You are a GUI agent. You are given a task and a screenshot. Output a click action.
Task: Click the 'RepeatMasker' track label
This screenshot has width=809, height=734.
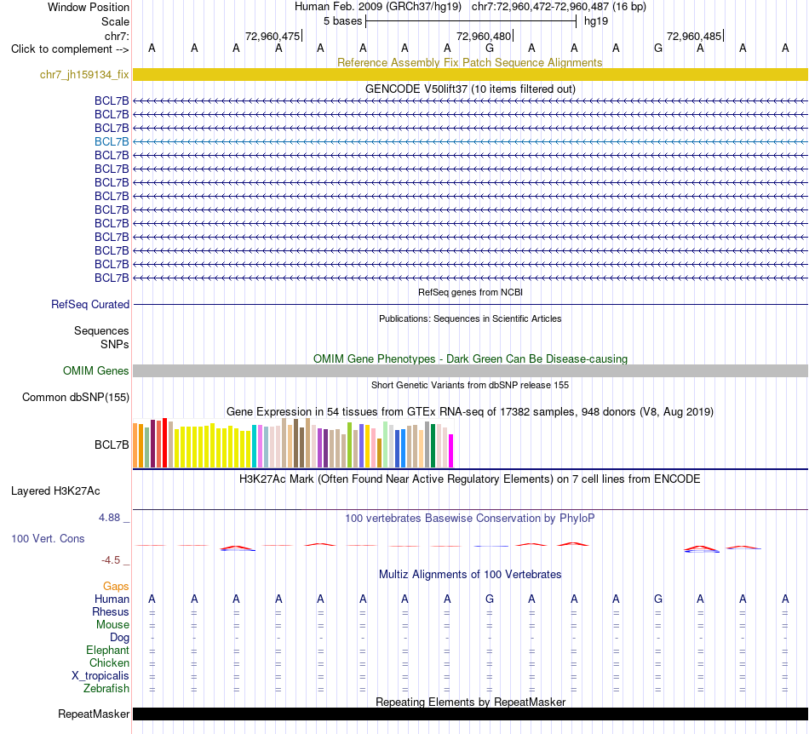point(94,714)
